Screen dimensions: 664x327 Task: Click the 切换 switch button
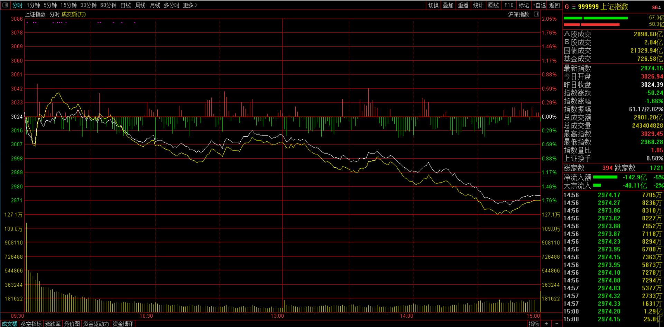pyautogui.click(x=433, y=5)
